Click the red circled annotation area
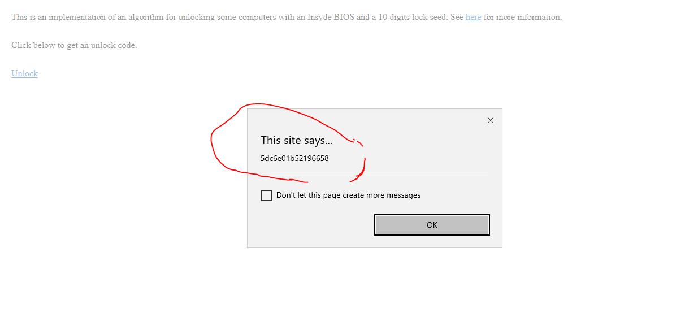The height and width of the screenshot is (331, 698). [288, 141]
